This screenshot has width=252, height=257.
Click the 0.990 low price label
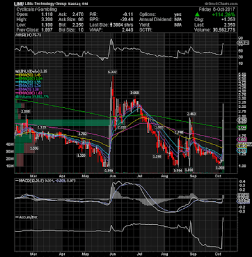108,170
